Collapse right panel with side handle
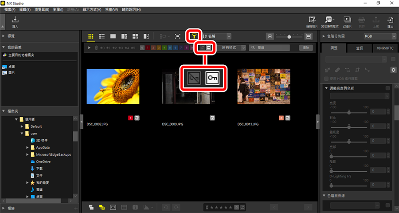Screen dimensions: 399x213 pyautogui.click(x=318, y=122)
